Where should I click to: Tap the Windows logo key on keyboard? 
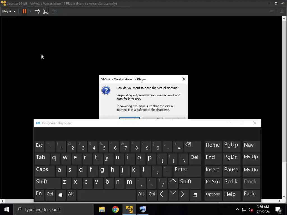61,195
